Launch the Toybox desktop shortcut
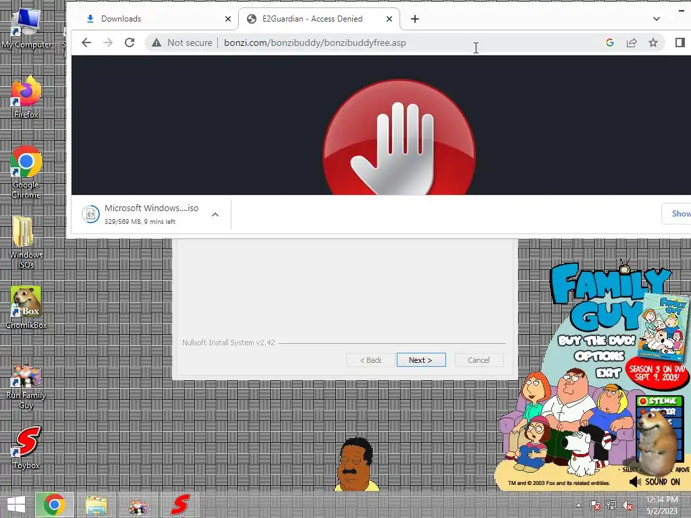Viewport: 691px width, 518px height. click(26, 448)
